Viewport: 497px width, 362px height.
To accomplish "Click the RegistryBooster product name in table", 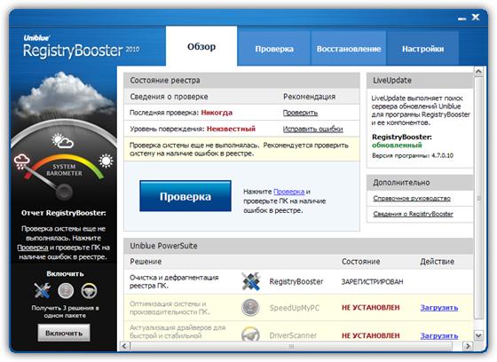I will click(x=296, y=281).
